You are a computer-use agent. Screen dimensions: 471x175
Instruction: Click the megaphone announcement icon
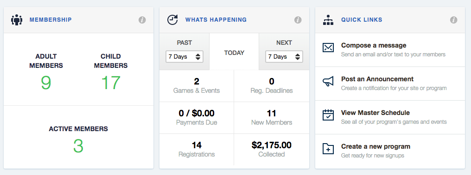[x=328, y=81]
